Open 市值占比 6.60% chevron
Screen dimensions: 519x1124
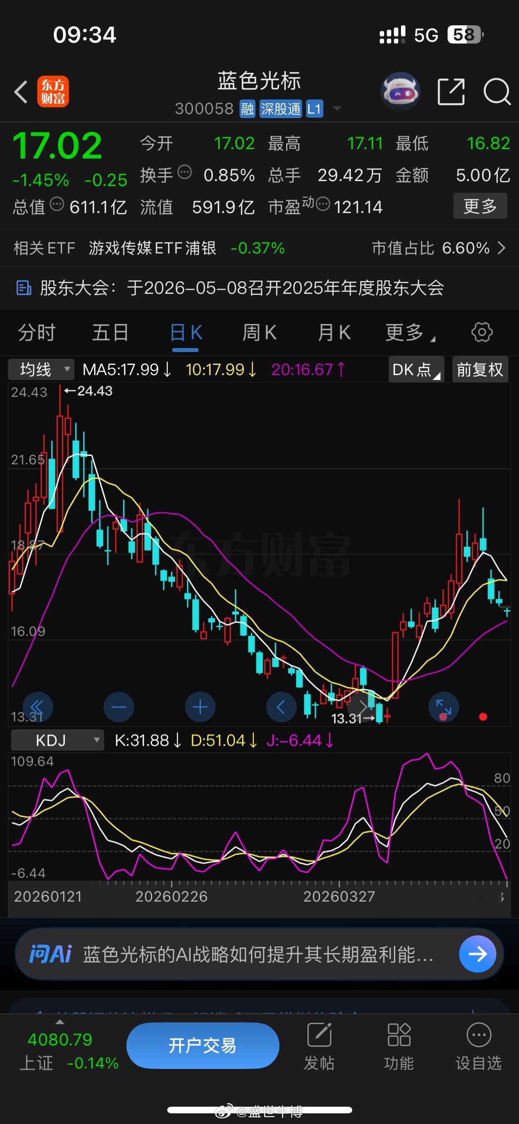(x=502, y=248)
